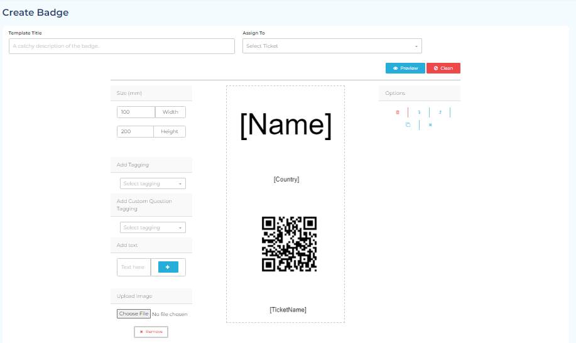Bring element forward with up-arrow icon
The image size is (576, 343).
(440, 112)
